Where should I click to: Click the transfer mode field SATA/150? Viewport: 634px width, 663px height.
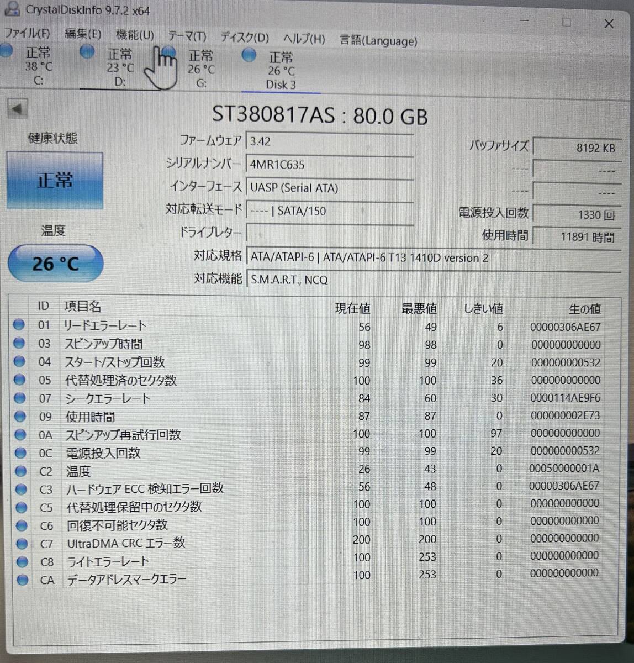[x=330, y=211]
